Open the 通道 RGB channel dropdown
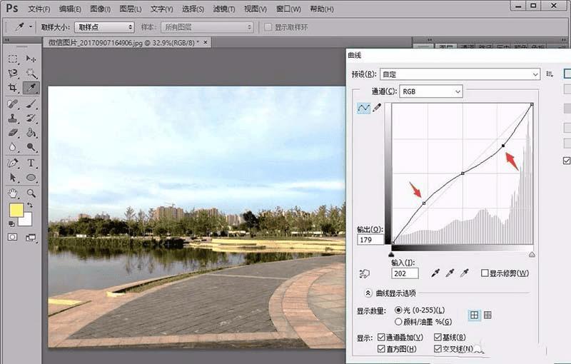 point(430,91)
